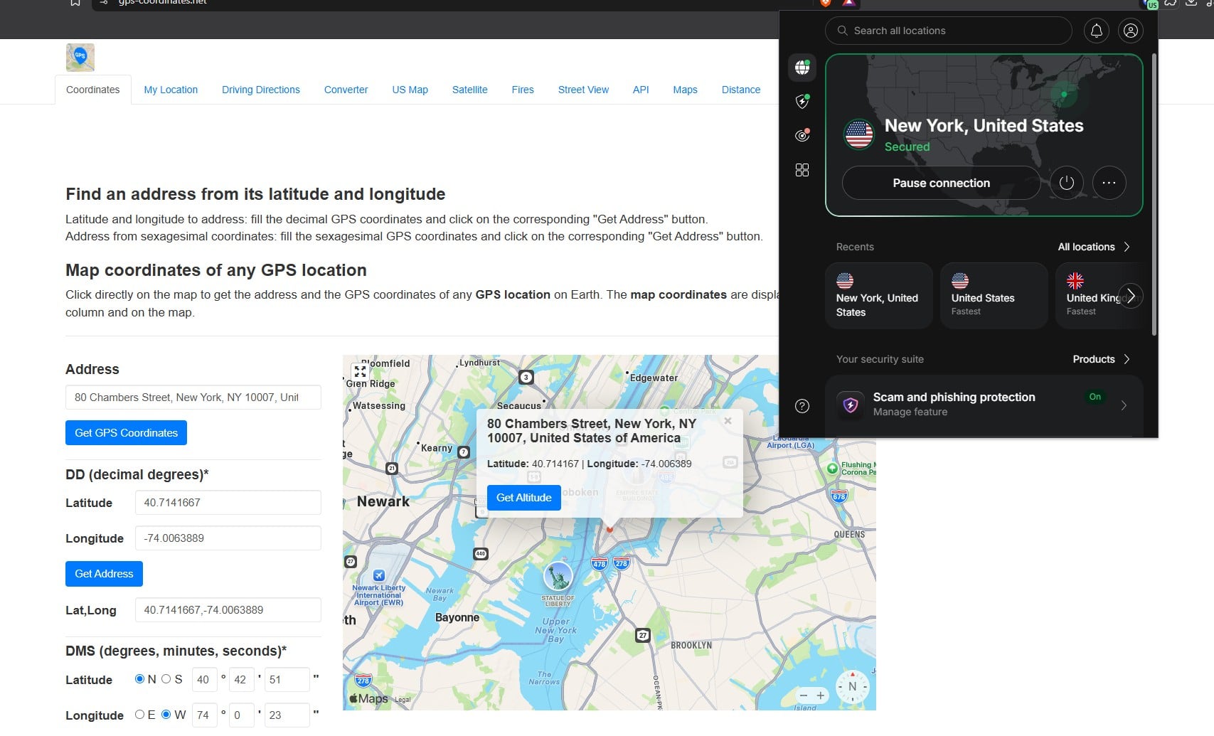1214x736 pixels.
Task: Switch to My Location tab
Action: [171, 90]
